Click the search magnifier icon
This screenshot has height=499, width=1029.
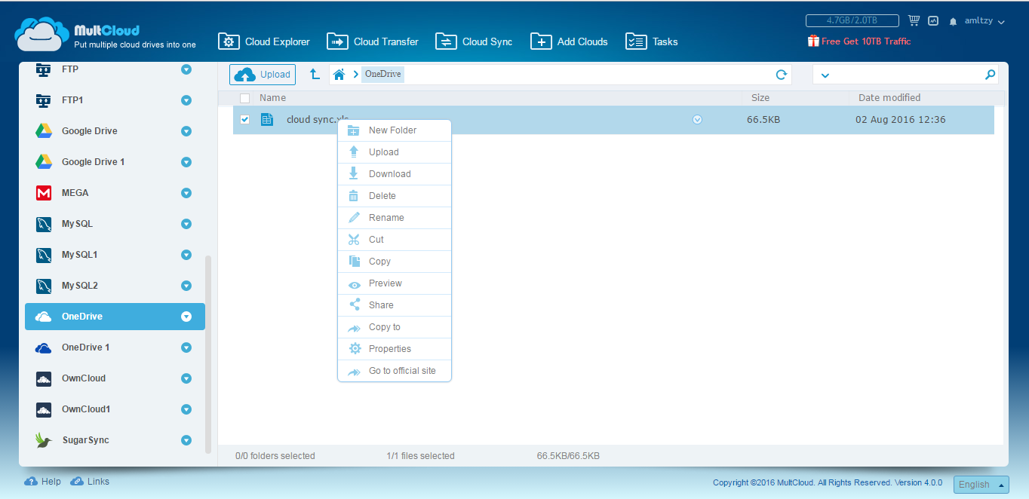(991, 75)
